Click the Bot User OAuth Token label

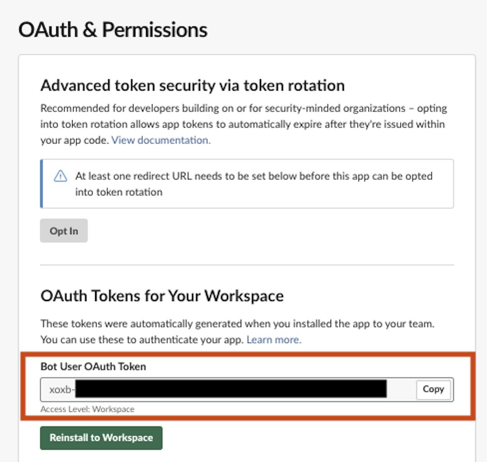point(93,366)
